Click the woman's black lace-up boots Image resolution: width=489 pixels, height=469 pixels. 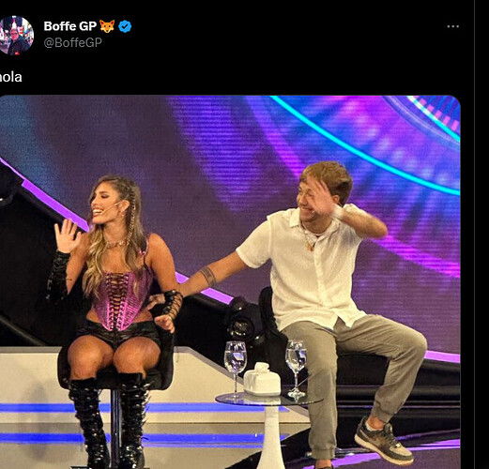(110, 420)
